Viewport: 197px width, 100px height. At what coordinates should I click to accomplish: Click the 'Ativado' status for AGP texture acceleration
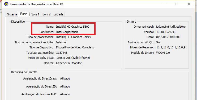[x=65, y=94]
